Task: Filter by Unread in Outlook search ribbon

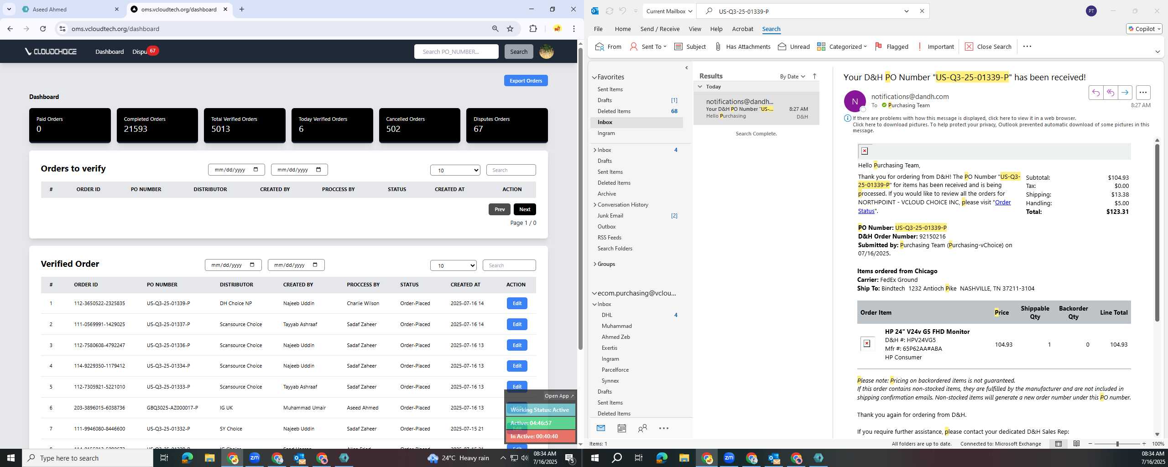Action: click(x=794, y=47)
